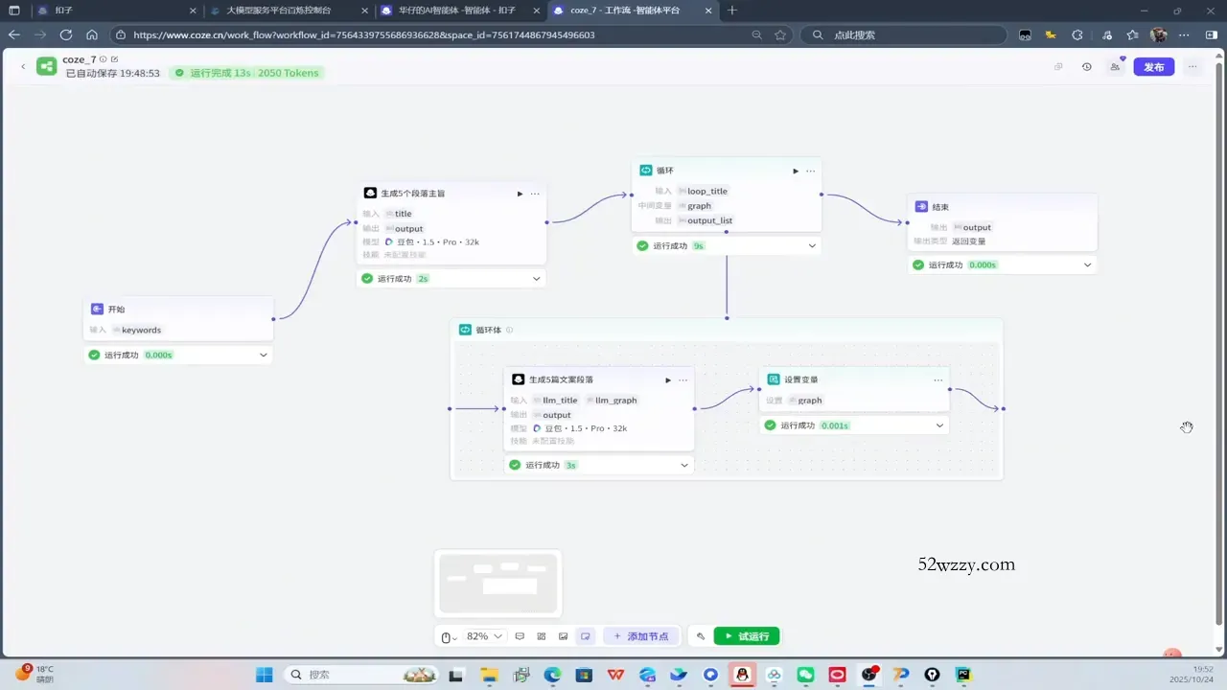Run the 生成5个段落主旨 node play icon

520,194
